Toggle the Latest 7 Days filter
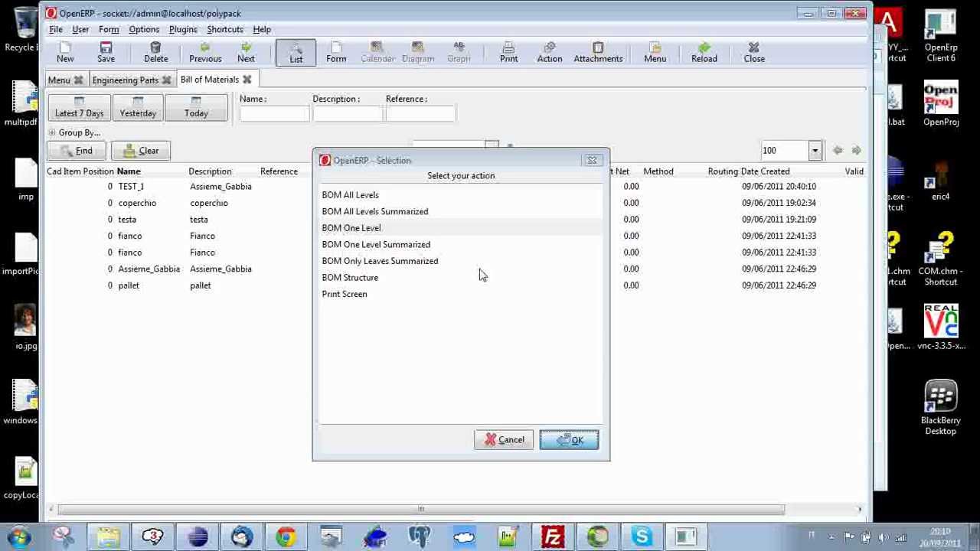 coord(79,108)
